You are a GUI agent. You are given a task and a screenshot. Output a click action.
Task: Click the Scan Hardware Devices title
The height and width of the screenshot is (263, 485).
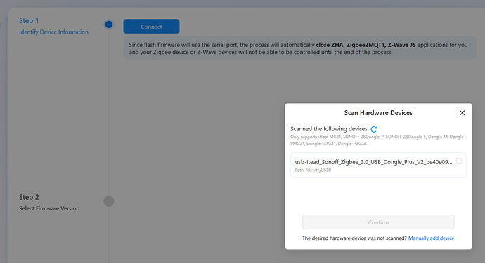tap(378, 113)
